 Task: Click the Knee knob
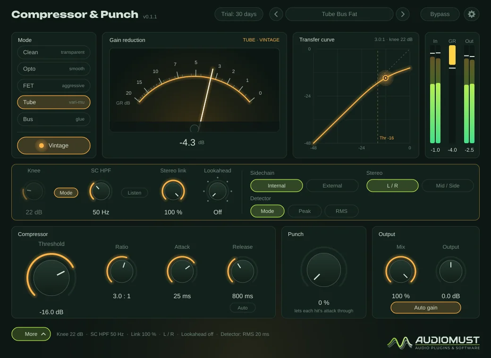click(34, 191)
